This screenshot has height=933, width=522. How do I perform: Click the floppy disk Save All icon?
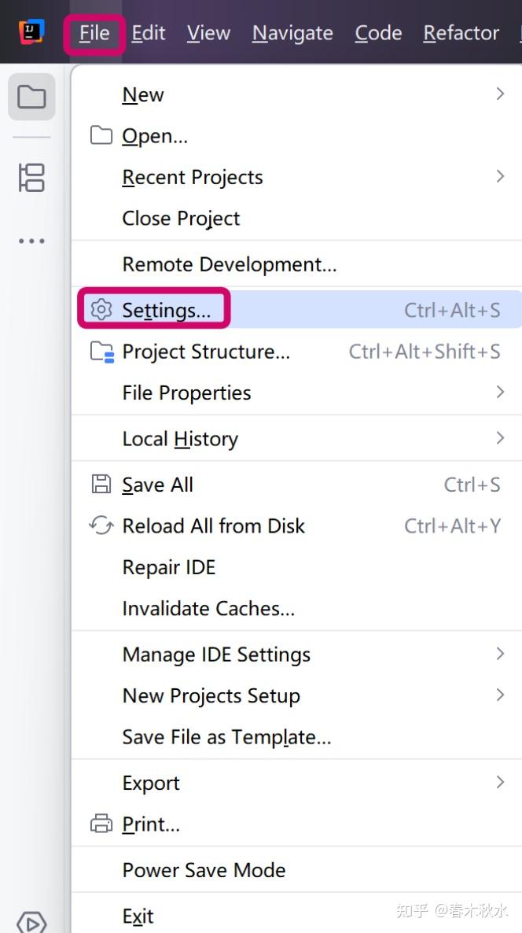[101, 485]
